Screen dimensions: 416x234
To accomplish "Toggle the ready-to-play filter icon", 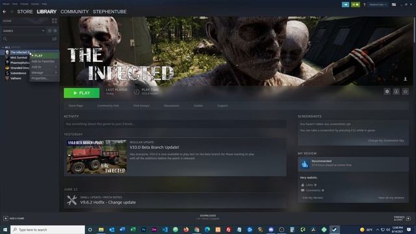I will [x=55, y=31].
